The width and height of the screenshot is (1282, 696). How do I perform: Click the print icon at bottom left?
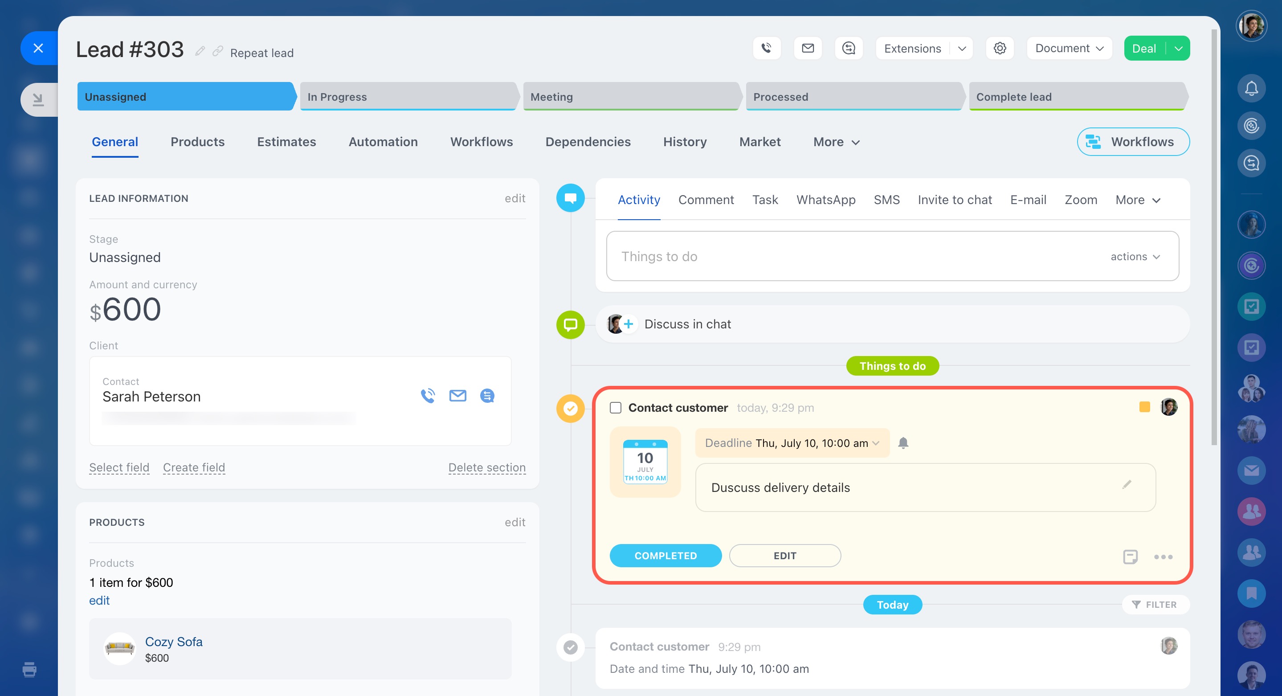[x=29, y=670]
